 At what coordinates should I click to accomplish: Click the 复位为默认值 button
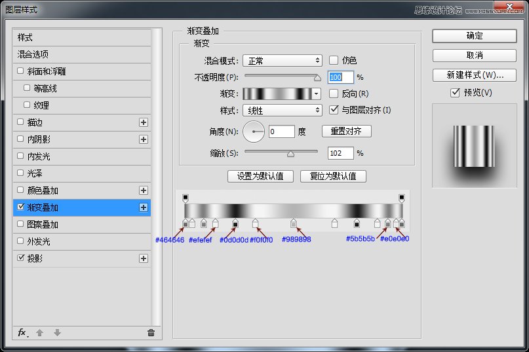click(x=333, y=176)
